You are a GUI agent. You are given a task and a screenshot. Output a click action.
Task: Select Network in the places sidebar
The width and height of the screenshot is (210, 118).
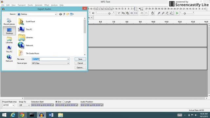pyautogui.click(x=9, y=58)
